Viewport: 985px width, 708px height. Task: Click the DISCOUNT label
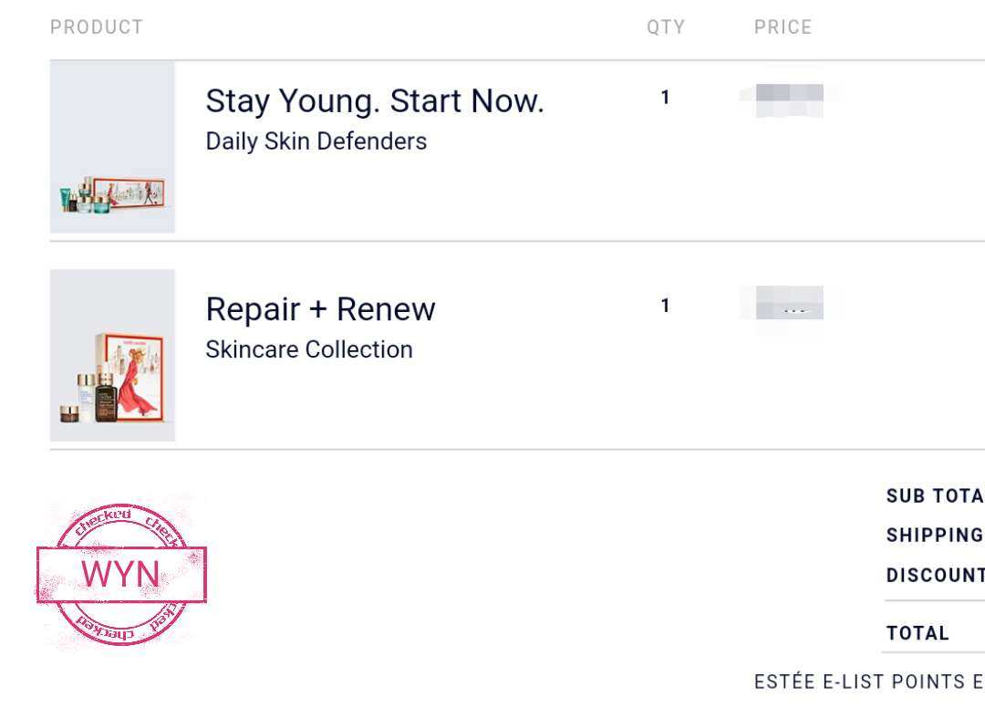936,575
